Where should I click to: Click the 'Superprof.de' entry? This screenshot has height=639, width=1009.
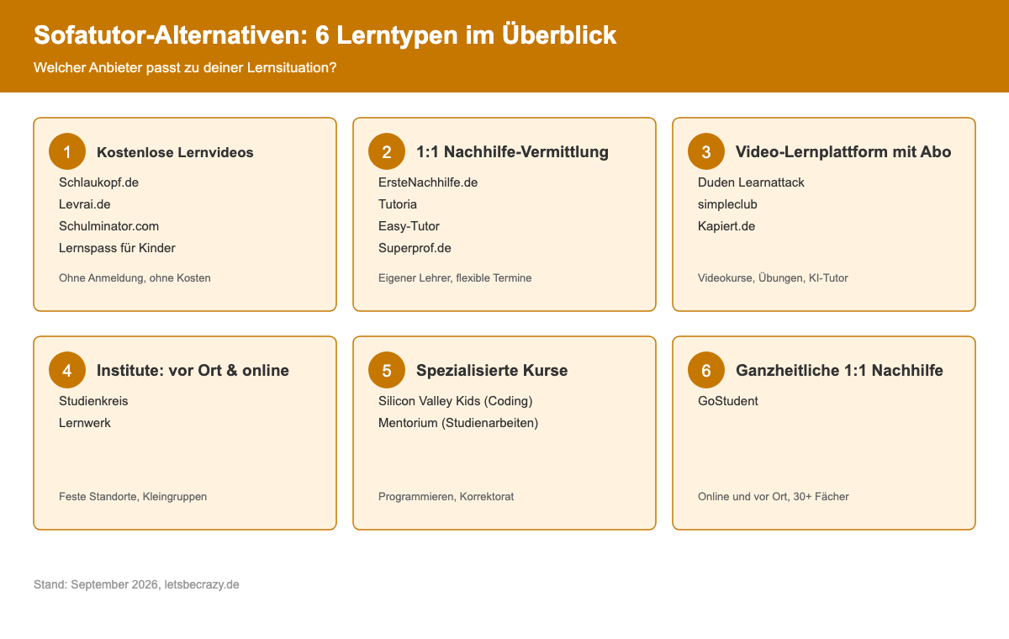pos(415,248)
